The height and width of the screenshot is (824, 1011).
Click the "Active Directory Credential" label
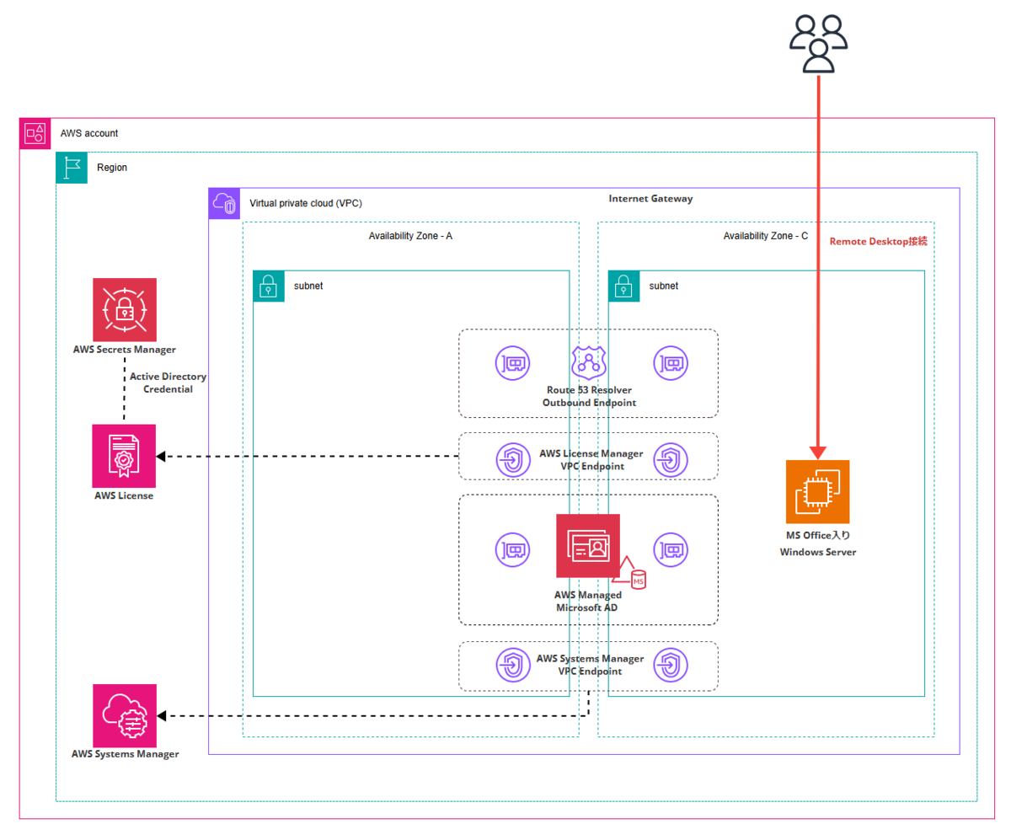168,383
